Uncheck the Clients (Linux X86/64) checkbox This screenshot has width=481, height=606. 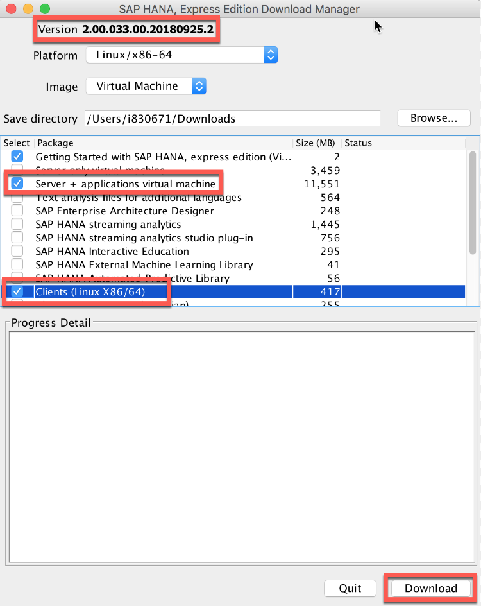[x=17, y=291]
